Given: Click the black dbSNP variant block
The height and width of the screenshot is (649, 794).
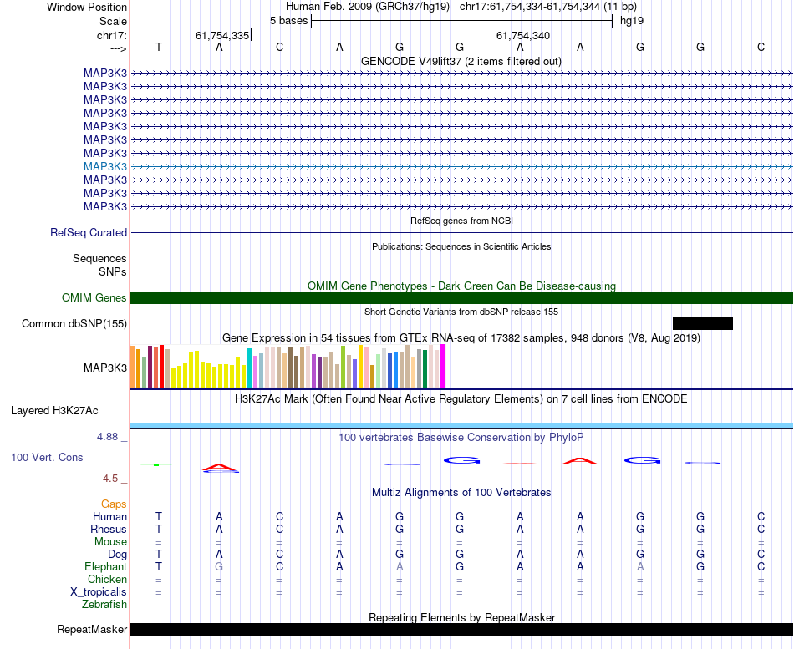Looking at the screenshot, I should coord(702,323).
